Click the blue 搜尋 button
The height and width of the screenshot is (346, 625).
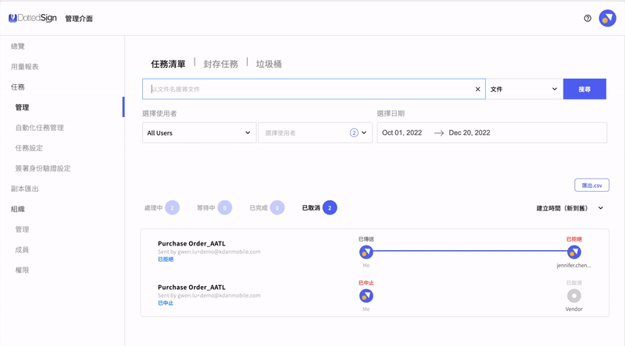coord(584,90)
